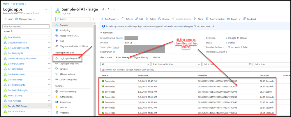Open Access keys

click(65, 102)
